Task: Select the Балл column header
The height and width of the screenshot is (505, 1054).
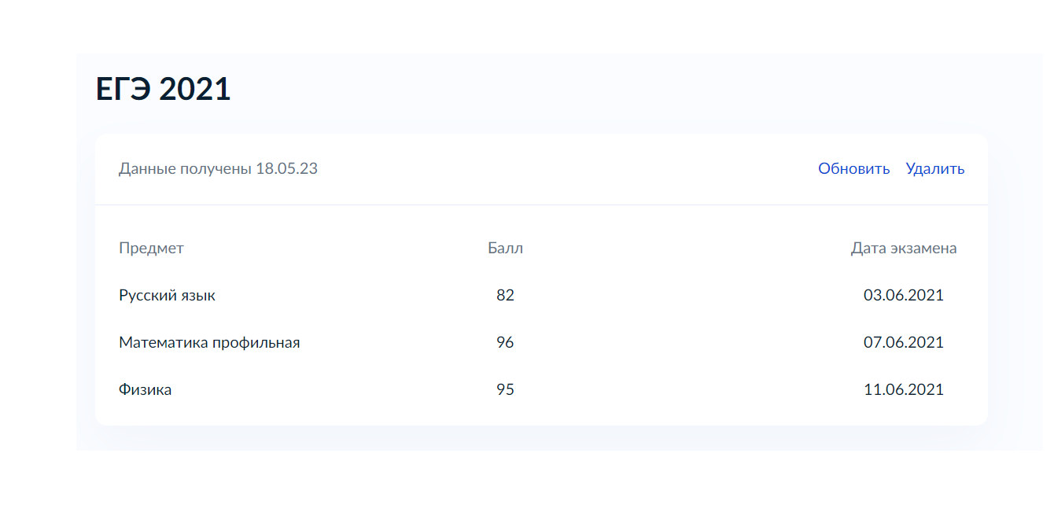Action: coord(505,249)
